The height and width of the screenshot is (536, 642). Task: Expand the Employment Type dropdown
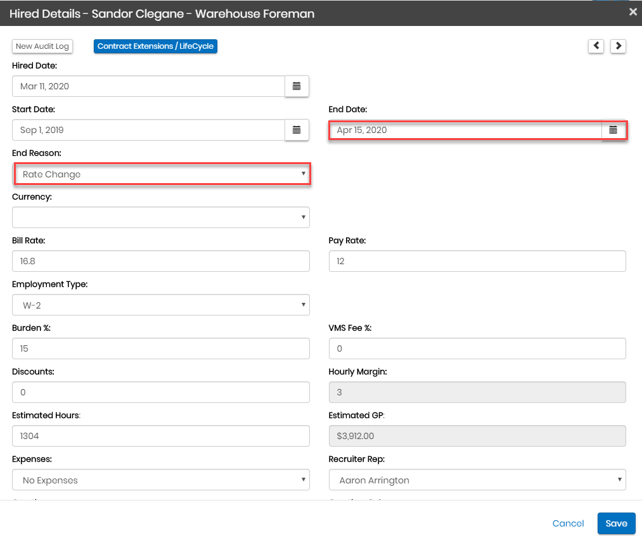160,305
